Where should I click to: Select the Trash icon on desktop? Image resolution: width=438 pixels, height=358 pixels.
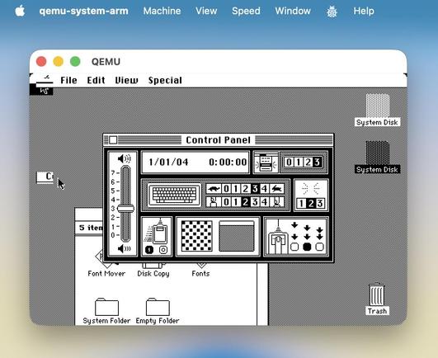[377, 294]
